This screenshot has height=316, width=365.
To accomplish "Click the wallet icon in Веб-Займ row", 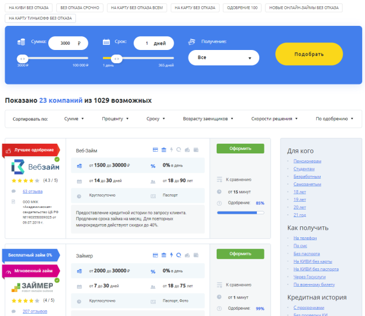I will 196,149.
